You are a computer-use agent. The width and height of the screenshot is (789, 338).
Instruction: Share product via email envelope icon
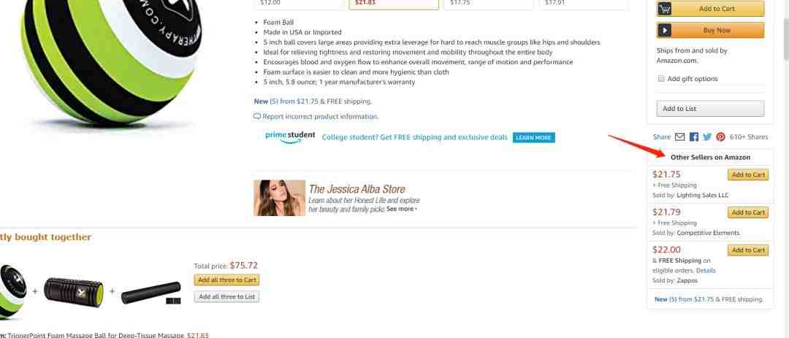(680, 137)
